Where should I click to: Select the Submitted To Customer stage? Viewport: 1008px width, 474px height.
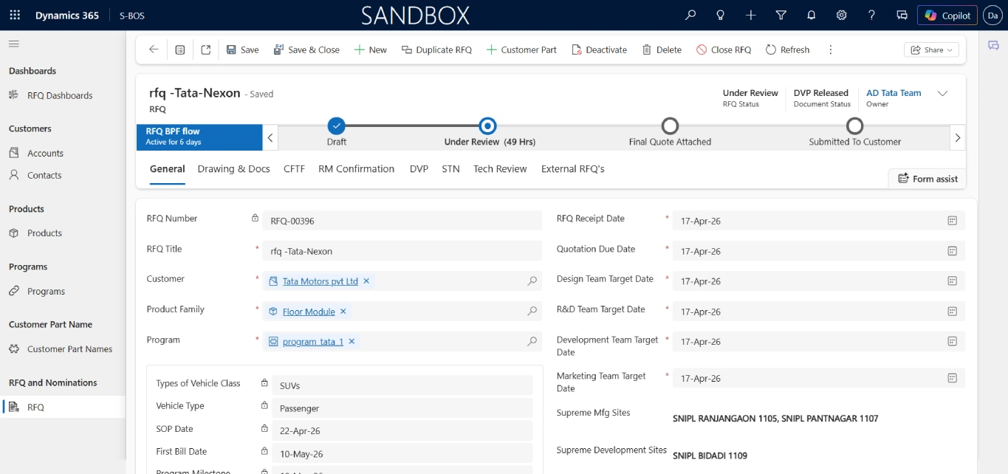point(854,126)
